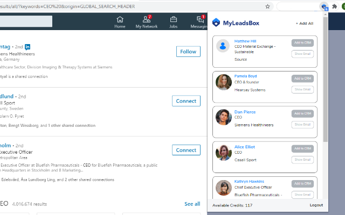Click Alice Elliot profile photo
The image size is (345, 215).
(224, 153)
